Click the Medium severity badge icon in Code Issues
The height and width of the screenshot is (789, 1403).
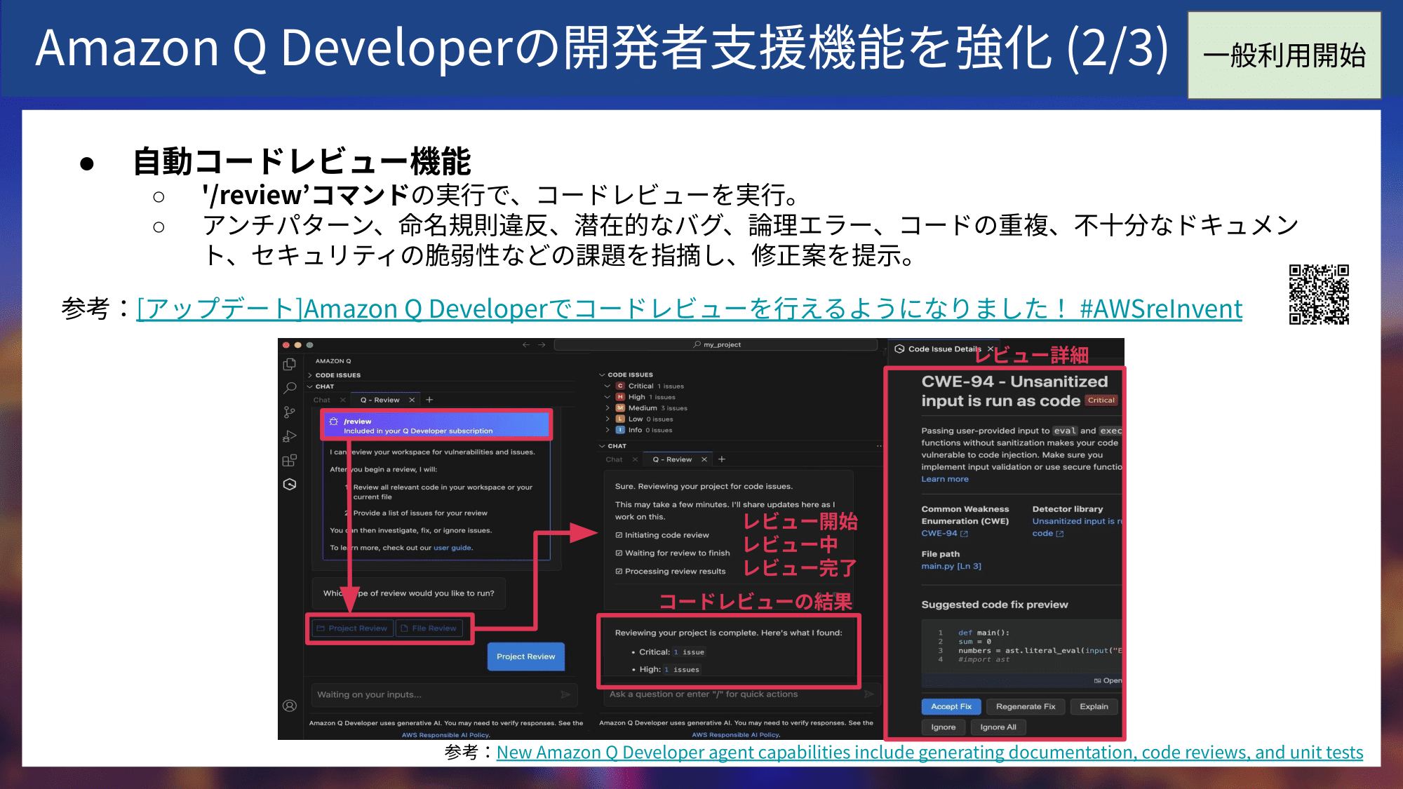coord(620,407)
